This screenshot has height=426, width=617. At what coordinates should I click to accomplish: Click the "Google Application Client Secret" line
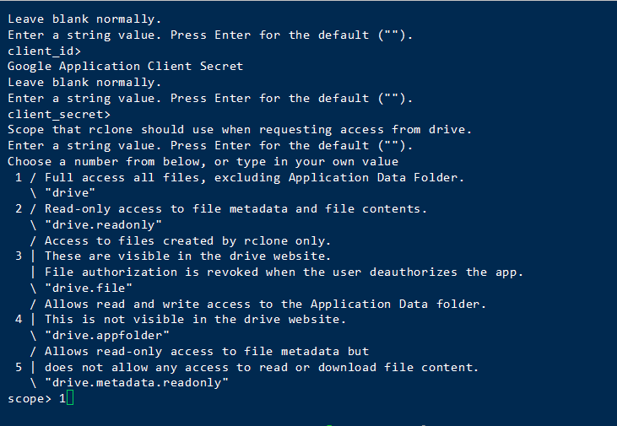[x=125, y=67]
